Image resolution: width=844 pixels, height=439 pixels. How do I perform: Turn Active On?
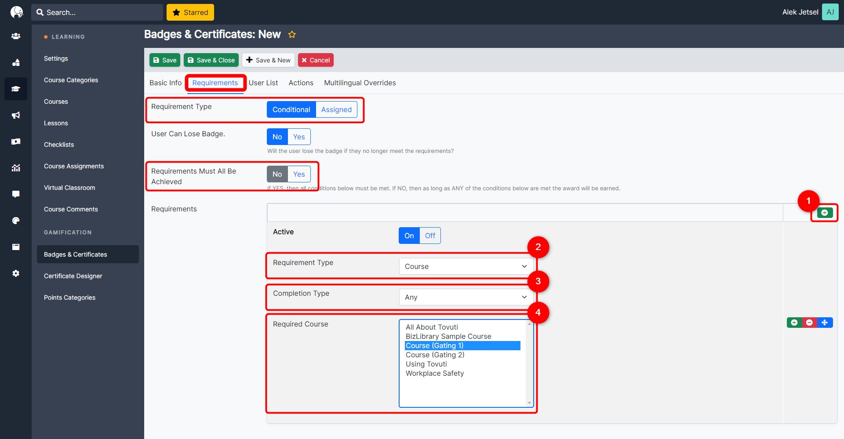(x=409, y=236)
